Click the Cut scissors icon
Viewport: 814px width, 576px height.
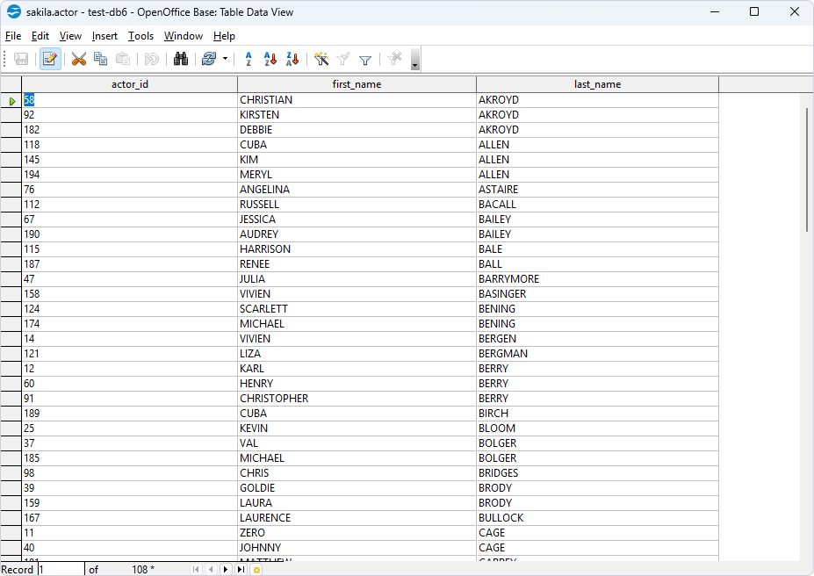77,58
